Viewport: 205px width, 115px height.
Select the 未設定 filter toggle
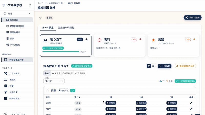coord(56,73)
